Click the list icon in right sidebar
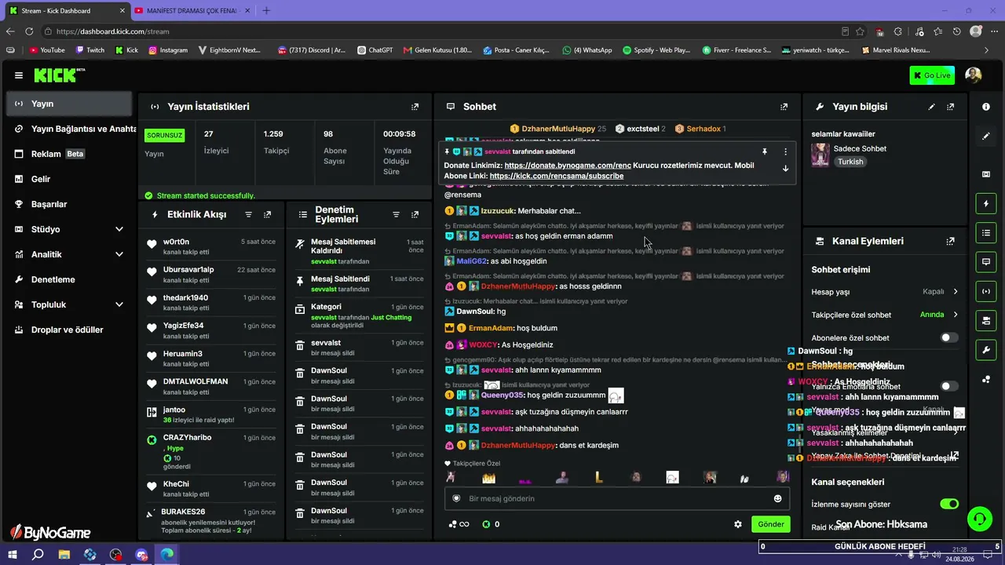Image resolution: width=1005 pixels, height=565 pixels. click(986, 233)
